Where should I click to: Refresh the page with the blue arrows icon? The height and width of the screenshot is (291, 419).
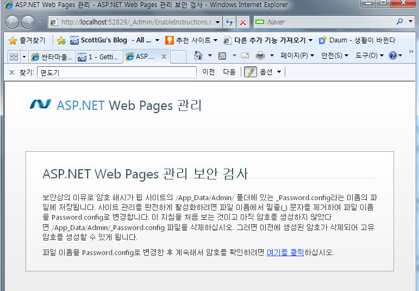229,22
